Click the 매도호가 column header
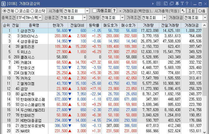 [111, 25]
